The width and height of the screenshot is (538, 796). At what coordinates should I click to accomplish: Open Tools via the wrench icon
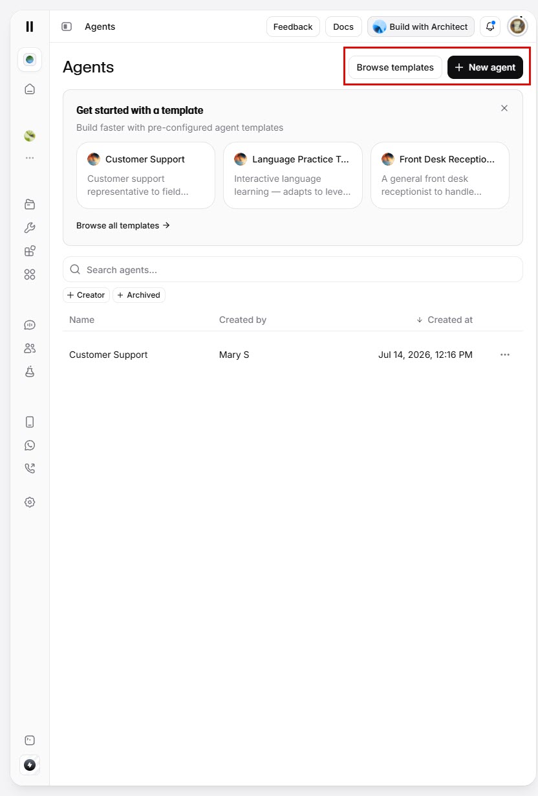[30, 228]
